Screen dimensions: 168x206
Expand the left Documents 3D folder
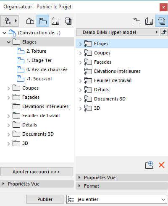[x=9, y=134]
